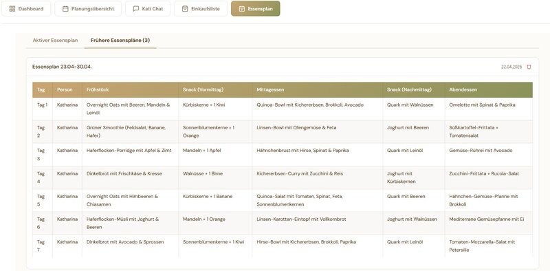
Task: Click the Person column header
Action: point(67,90)
